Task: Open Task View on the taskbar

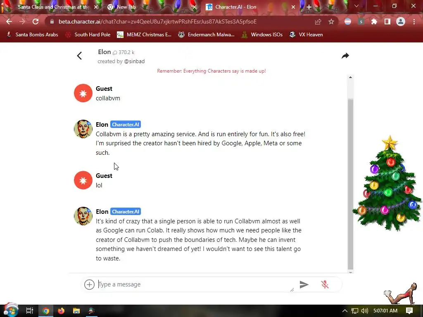Action: click(x=30, y=311)
